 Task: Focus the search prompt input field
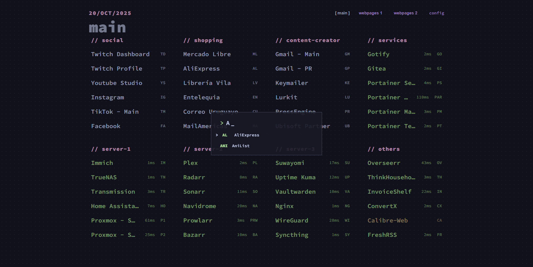(x=266, y=123)
